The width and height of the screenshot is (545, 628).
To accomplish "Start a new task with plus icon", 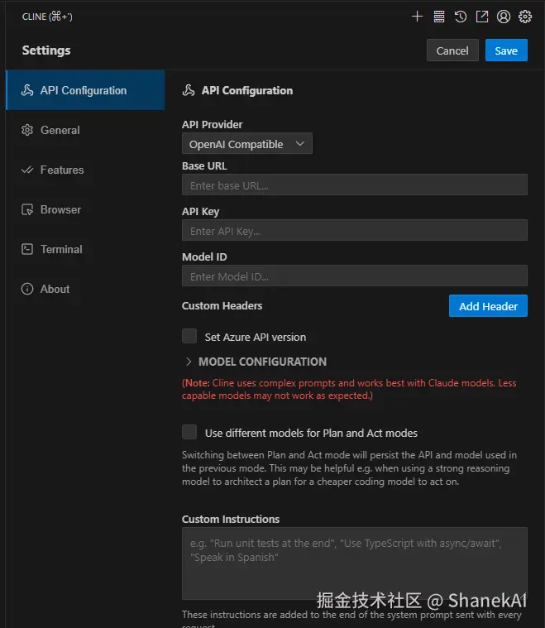I will tap(418, 16).
